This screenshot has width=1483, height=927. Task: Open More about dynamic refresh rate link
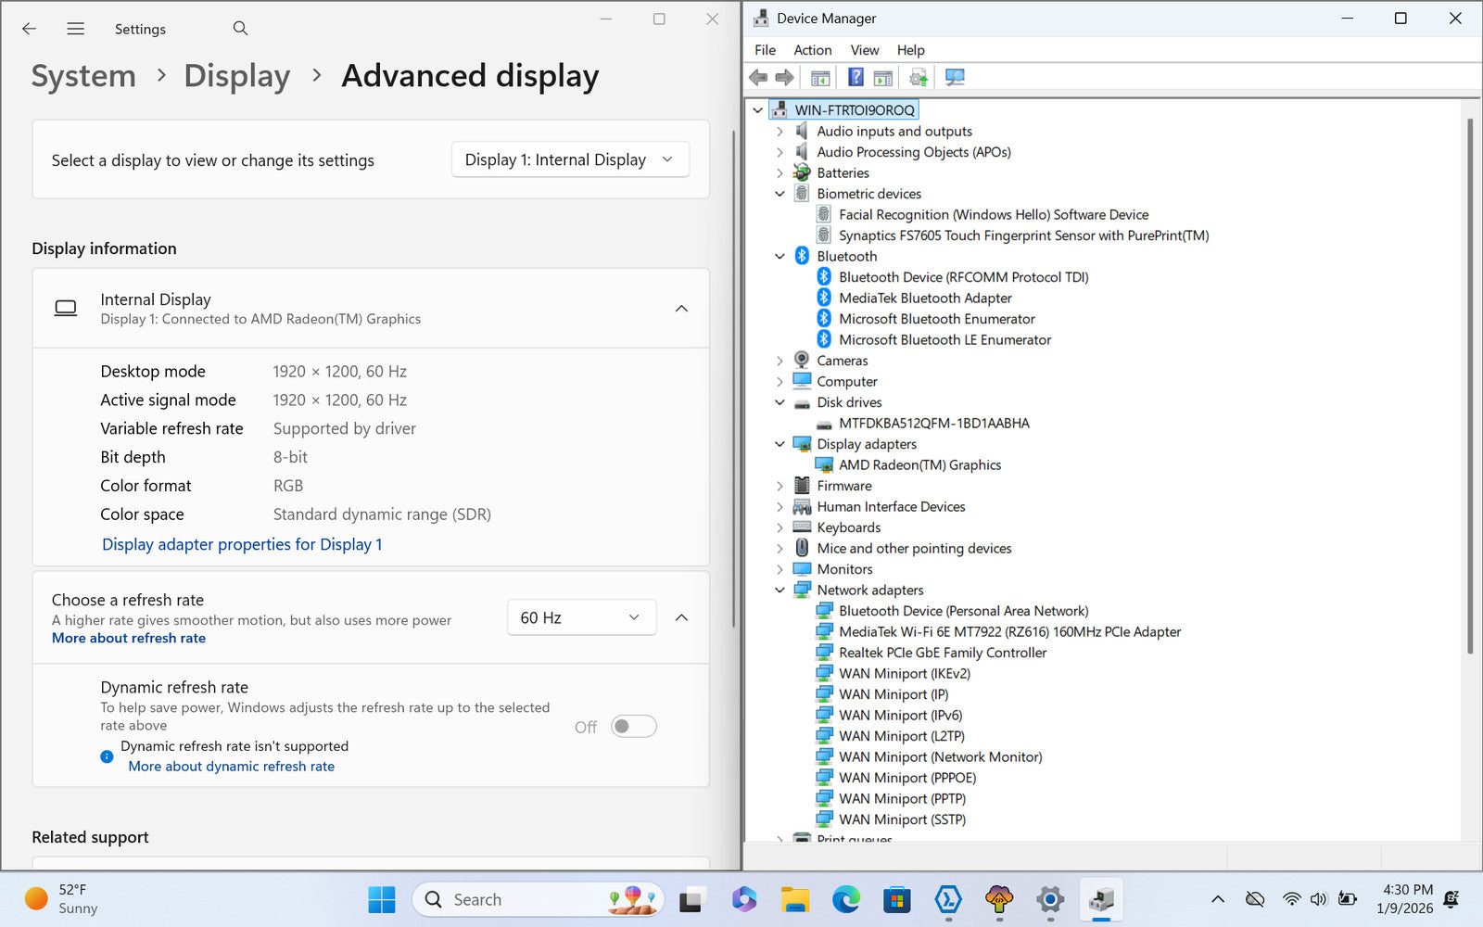tap(231, 767)
